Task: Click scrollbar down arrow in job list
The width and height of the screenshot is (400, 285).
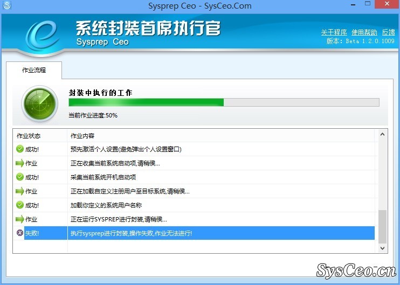Action: coord(382,248)
